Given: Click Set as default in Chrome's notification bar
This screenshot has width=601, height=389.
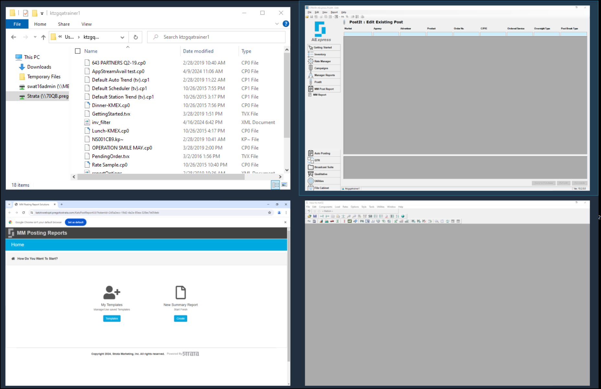Looking at the screenshot, I should pos(75,222).
